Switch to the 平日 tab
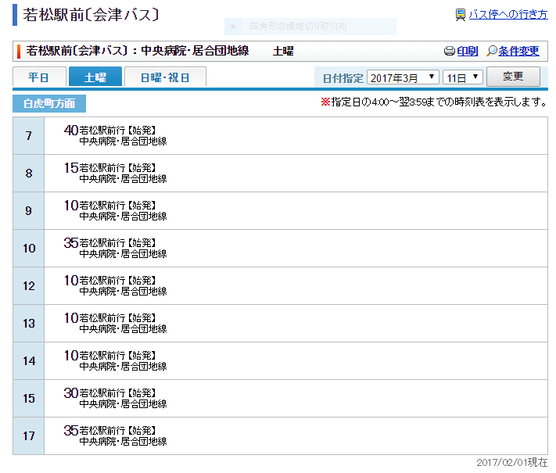The height and width of the screenshot is (473, 556). (39, 77)
